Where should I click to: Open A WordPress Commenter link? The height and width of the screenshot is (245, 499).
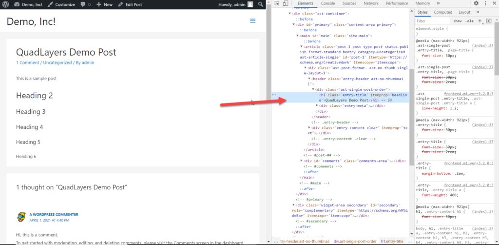pyautogui.click(x=54, y=214)
